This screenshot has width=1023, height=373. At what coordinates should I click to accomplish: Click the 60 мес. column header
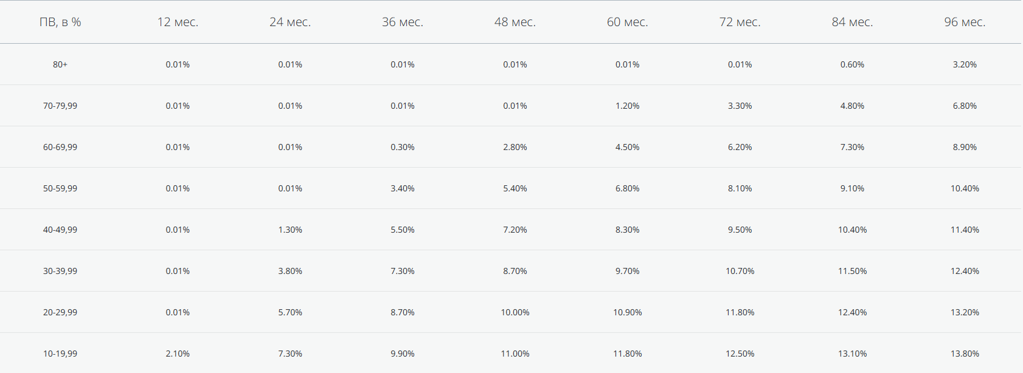click(x=627, y=22)
